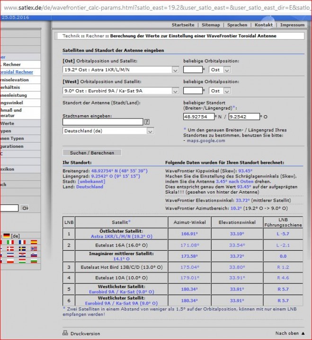Select the Spanish flag language icon
This screenshot has height=340, width=312.
[x=34, y=242]
